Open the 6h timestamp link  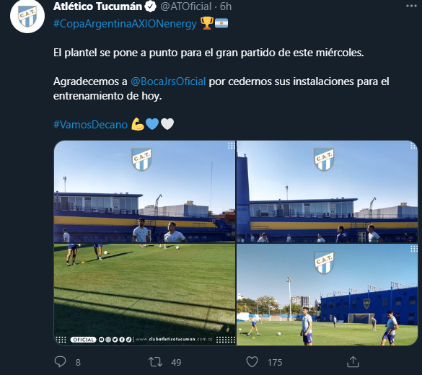click(x=226, y=6)
